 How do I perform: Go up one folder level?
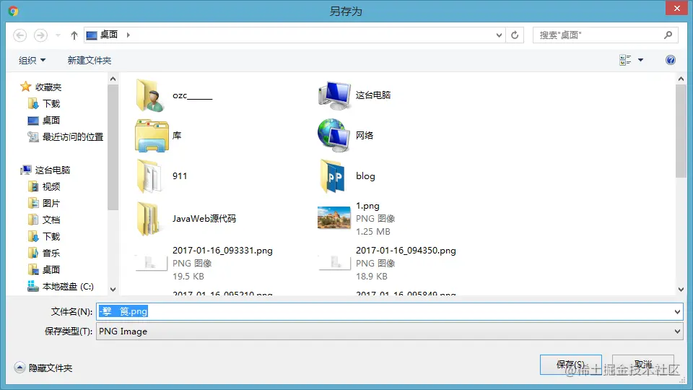click(74, 35)
